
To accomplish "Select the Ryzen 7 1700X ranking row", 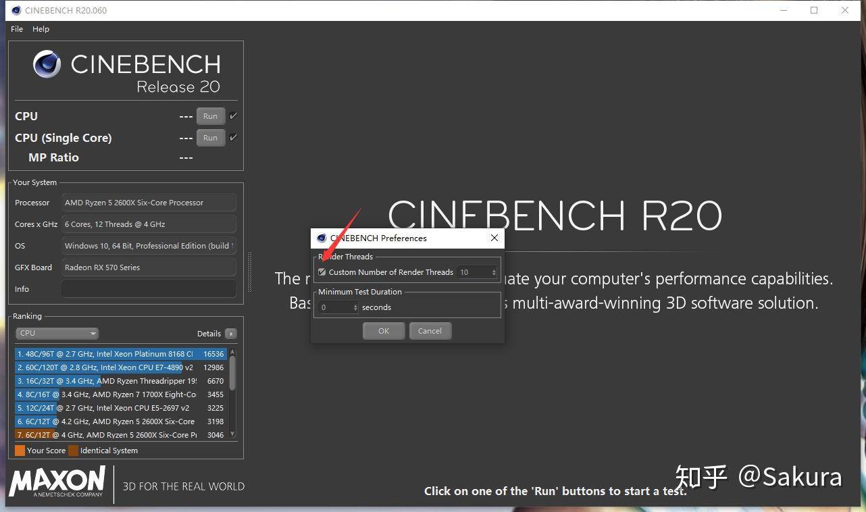I will tap(121, 394).
